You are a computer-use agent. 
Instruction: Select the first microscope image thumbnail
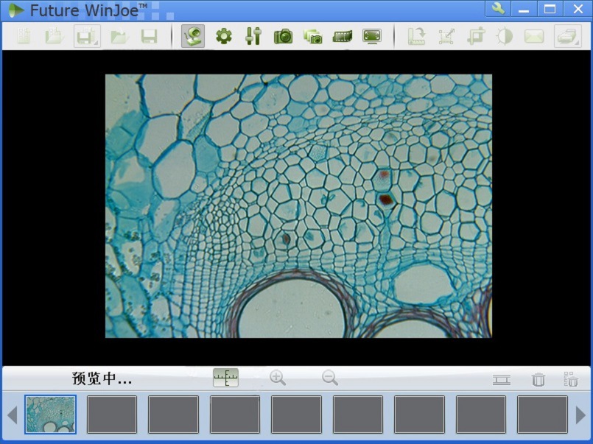pyautogui.click(x=50, y=415)
